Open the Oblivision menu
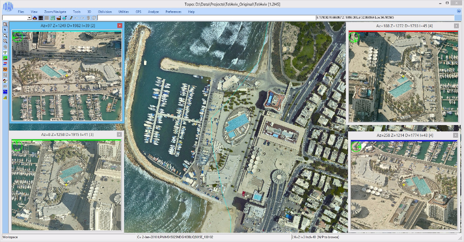Viewport: 464px width, 242px height. click(105, 11)
